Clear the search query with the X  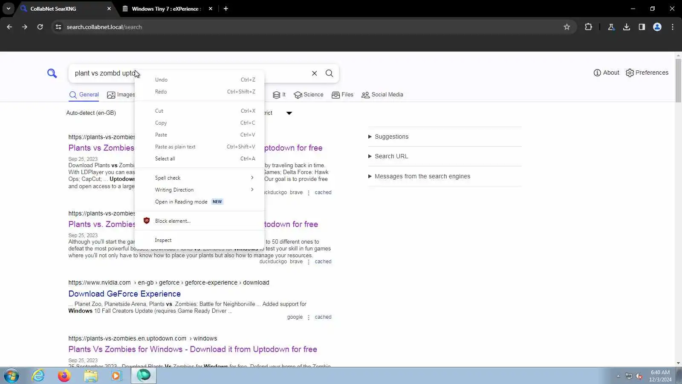coord(315,73)
